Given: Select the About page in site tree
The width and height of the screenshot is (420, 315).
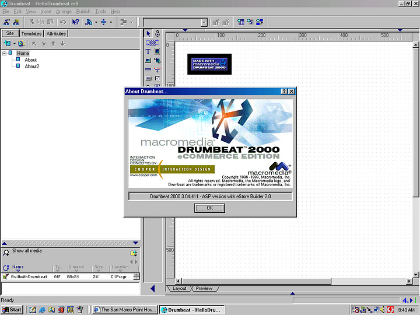Looking at the screenshot, I should [x=30, y=60].
